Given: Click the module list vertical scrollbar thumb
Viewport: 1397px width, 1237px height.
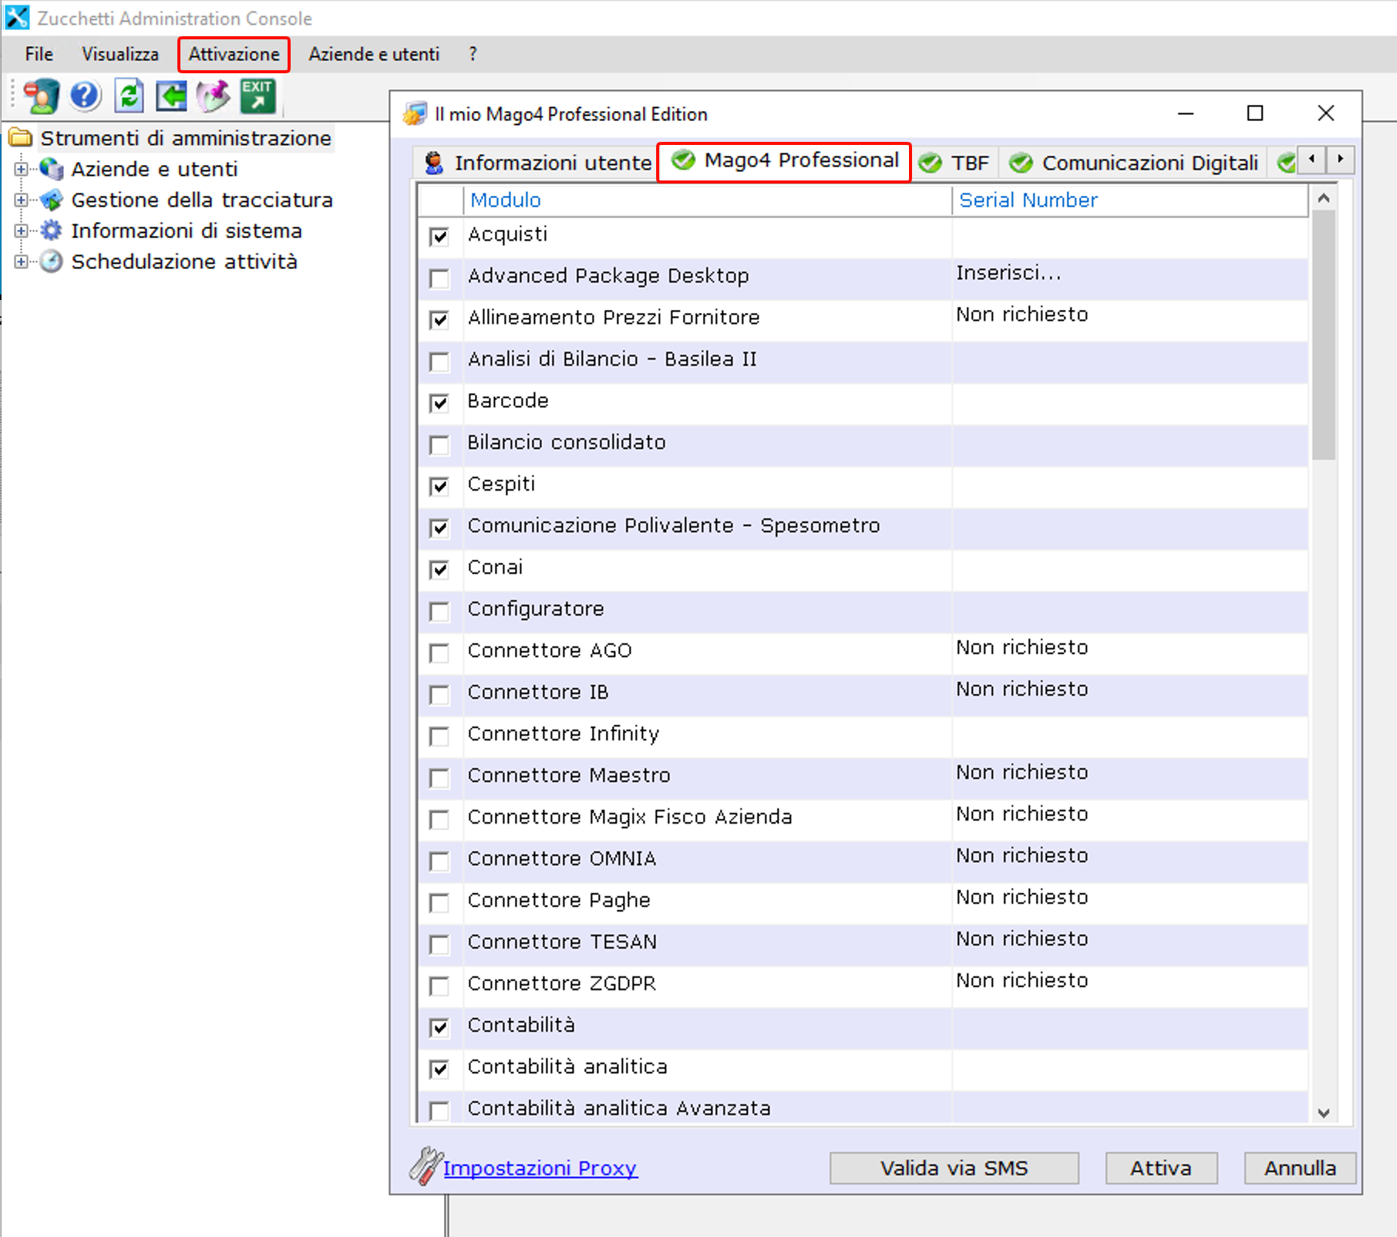Looking at the screenshot, I should tap(1324, 335).
